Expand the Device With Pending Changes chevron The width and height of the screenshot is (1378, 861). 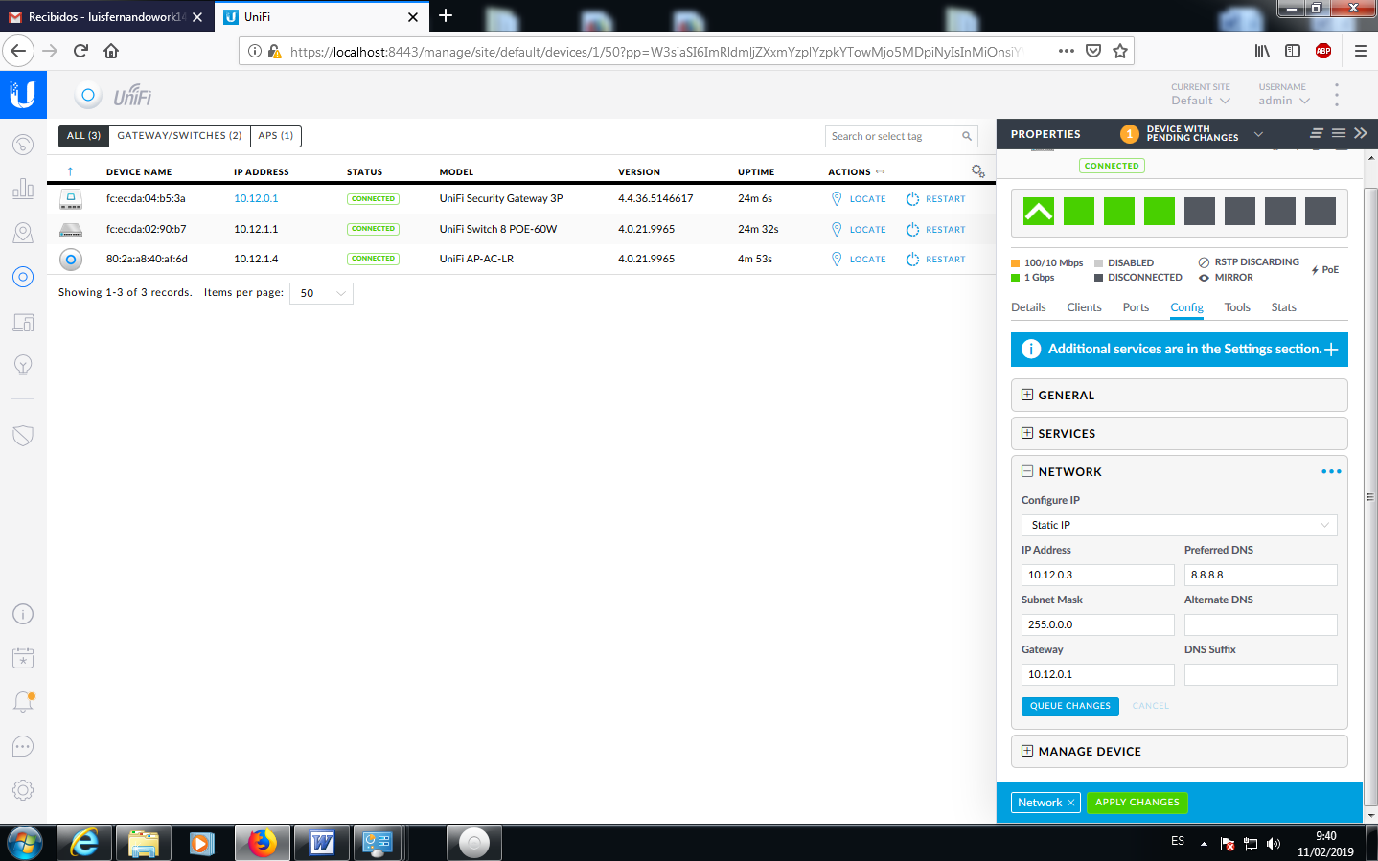tap(1258, 134)
